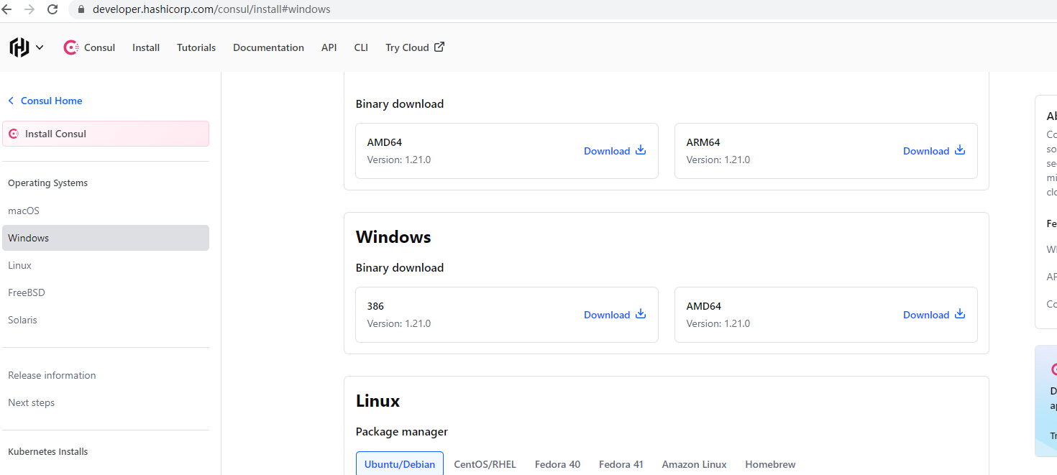Open the Try Cloud external link

pyautogui.click(x=415, y=47)
